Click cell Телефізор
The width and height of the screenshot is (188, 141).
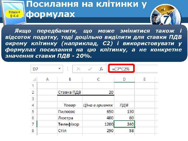[x=70, y=124]
